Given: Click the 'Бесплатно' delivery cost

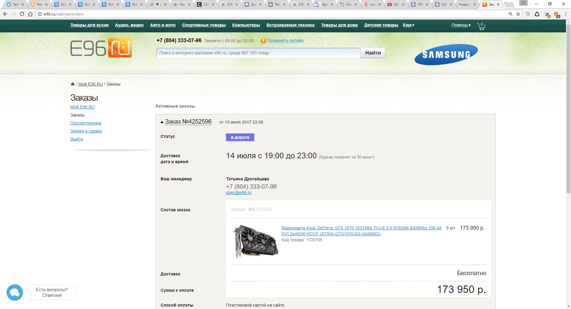Looking at the screenshot, I should [x=471, y=273].
